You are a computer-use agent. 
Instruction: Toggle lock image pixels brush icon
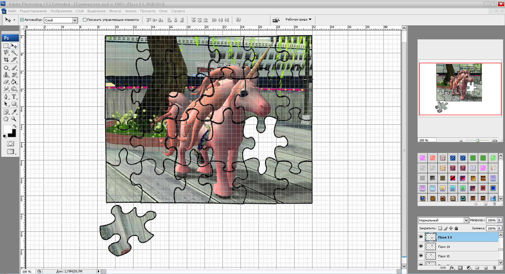(446, 228)
